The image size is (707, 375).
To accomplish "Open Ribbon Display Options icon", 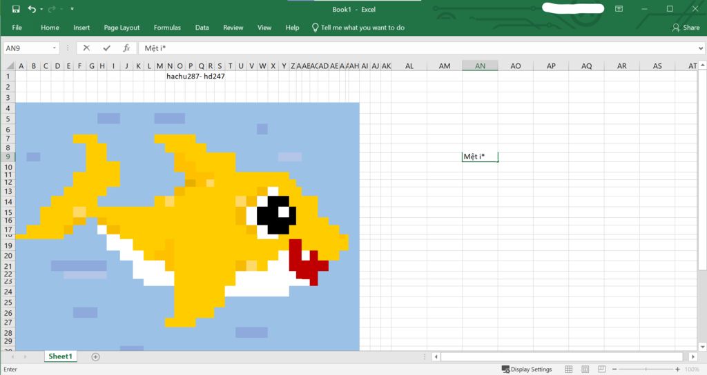I will coord(619,9).
